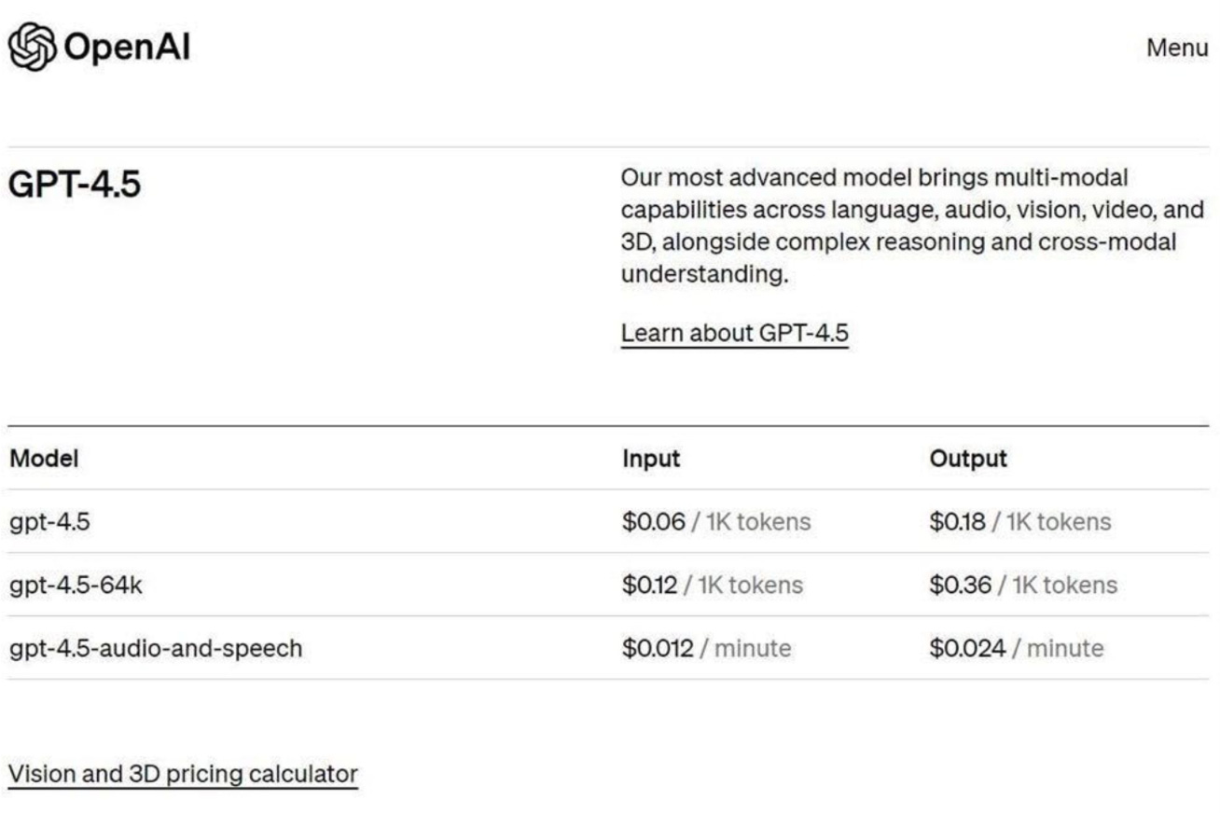The width and height of the screenshot is (1220, 813).
Task: Click the $0.024 per minute output price
Action: 968,648
